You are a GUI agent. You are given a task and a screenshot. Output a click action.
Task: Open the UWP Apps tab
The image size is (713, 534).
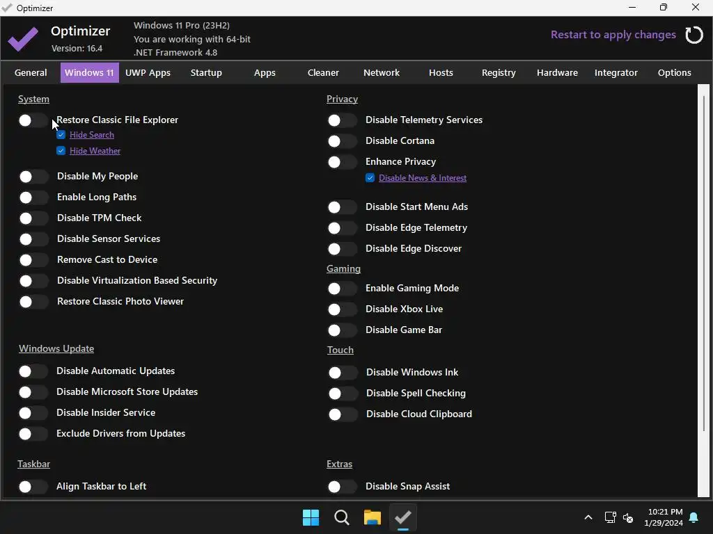coord(148,72)
